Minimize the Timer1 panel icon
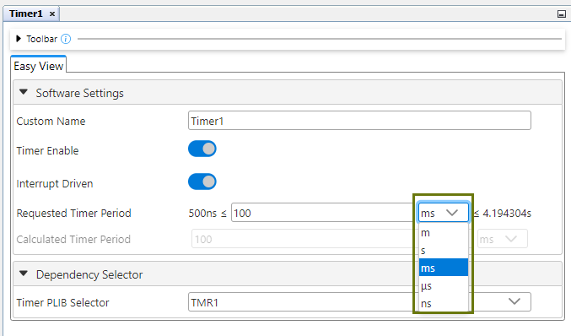Image resolution: width=571 pixels, height=336 pixels. [x=561, y=14]
